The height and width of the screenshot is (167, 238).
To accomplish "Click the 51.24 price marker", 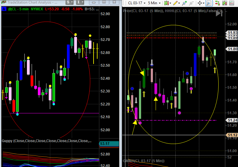I will coord(232,120).
